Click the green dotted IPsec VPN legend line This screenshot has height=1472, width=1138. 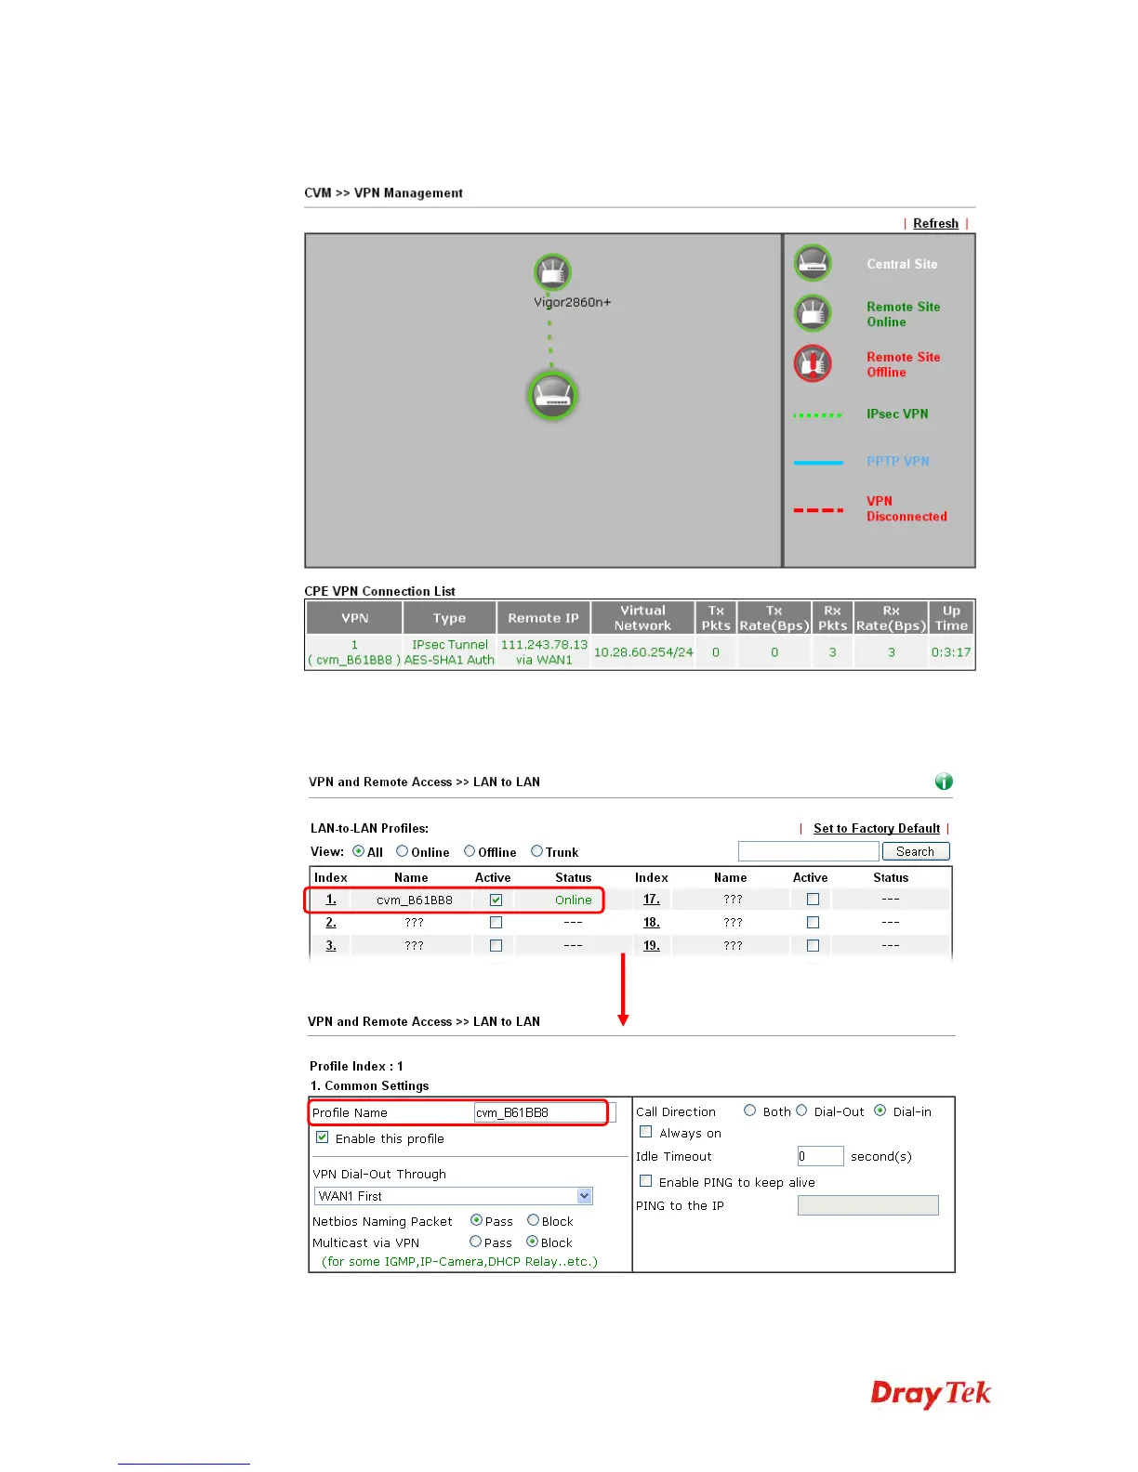[x=818, y=415]
